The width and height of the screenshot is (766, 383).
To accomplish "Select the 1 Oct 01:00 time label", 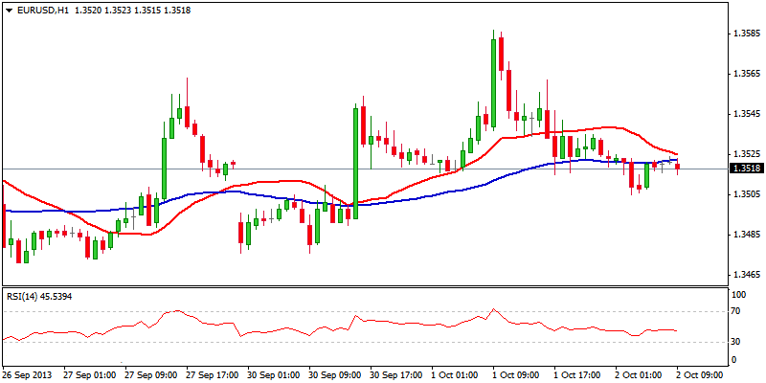I will [457, 375].
